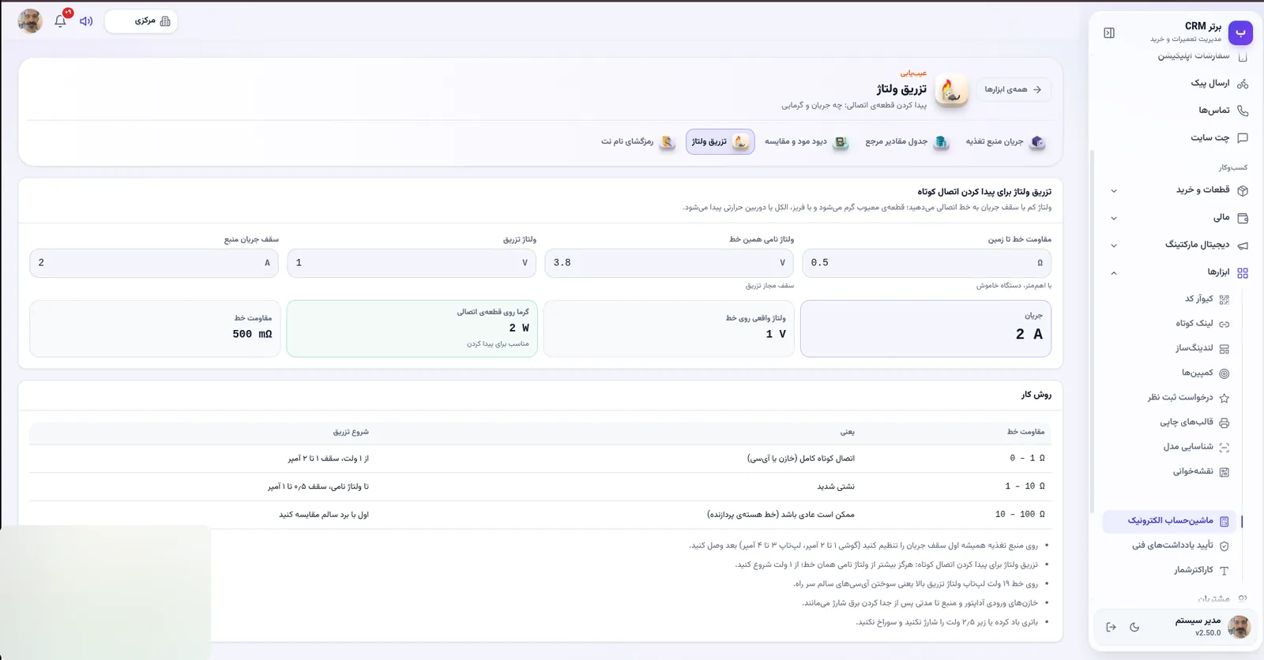1264x660 pixels.
Task: Toggle the sound speaker icon
Action: [x=86, y=21]
